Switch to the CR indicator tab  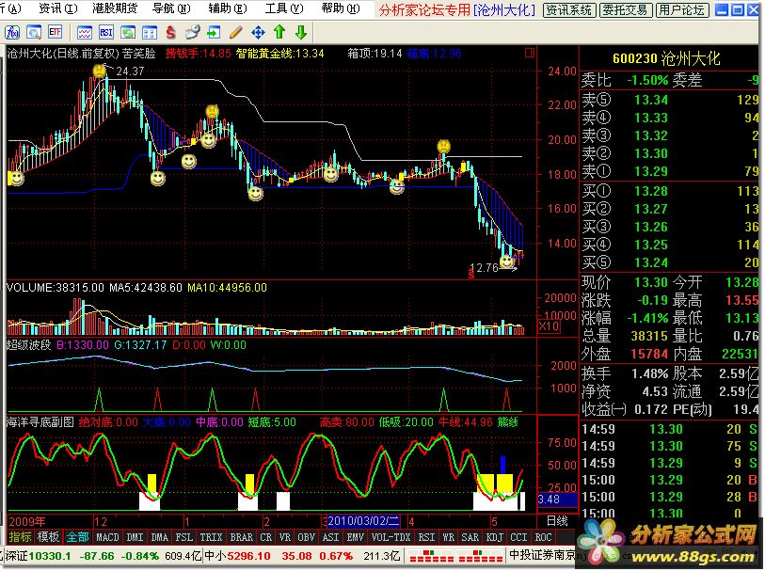266,537
